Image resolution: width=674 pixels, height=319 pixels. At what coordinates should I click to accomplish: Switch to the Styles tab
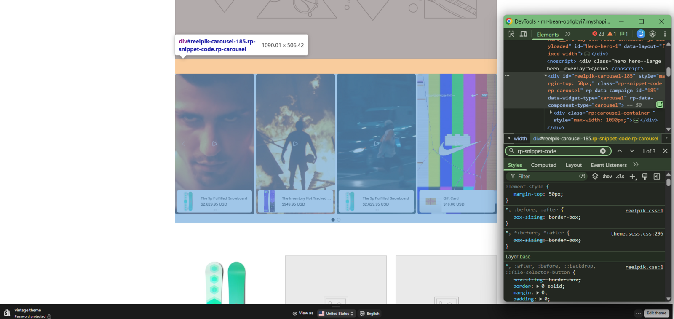515,165
